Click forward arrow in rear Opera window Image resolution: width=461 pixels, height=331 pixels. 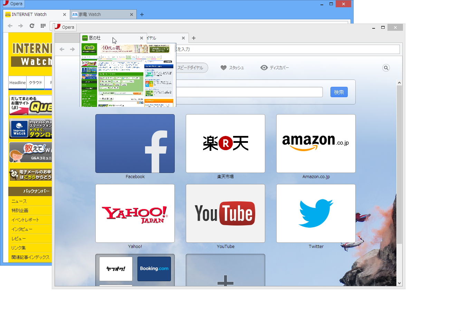coord(21,26)
